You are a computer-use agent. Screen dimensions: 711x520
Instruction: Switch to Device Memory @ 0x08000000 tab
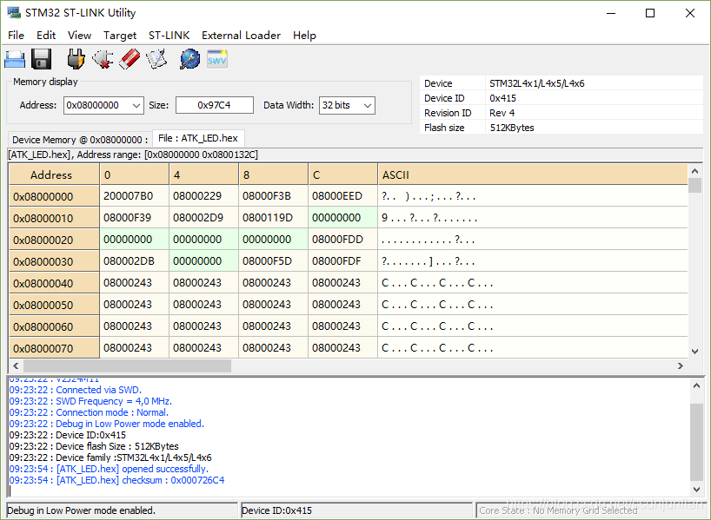coord(80,140)
